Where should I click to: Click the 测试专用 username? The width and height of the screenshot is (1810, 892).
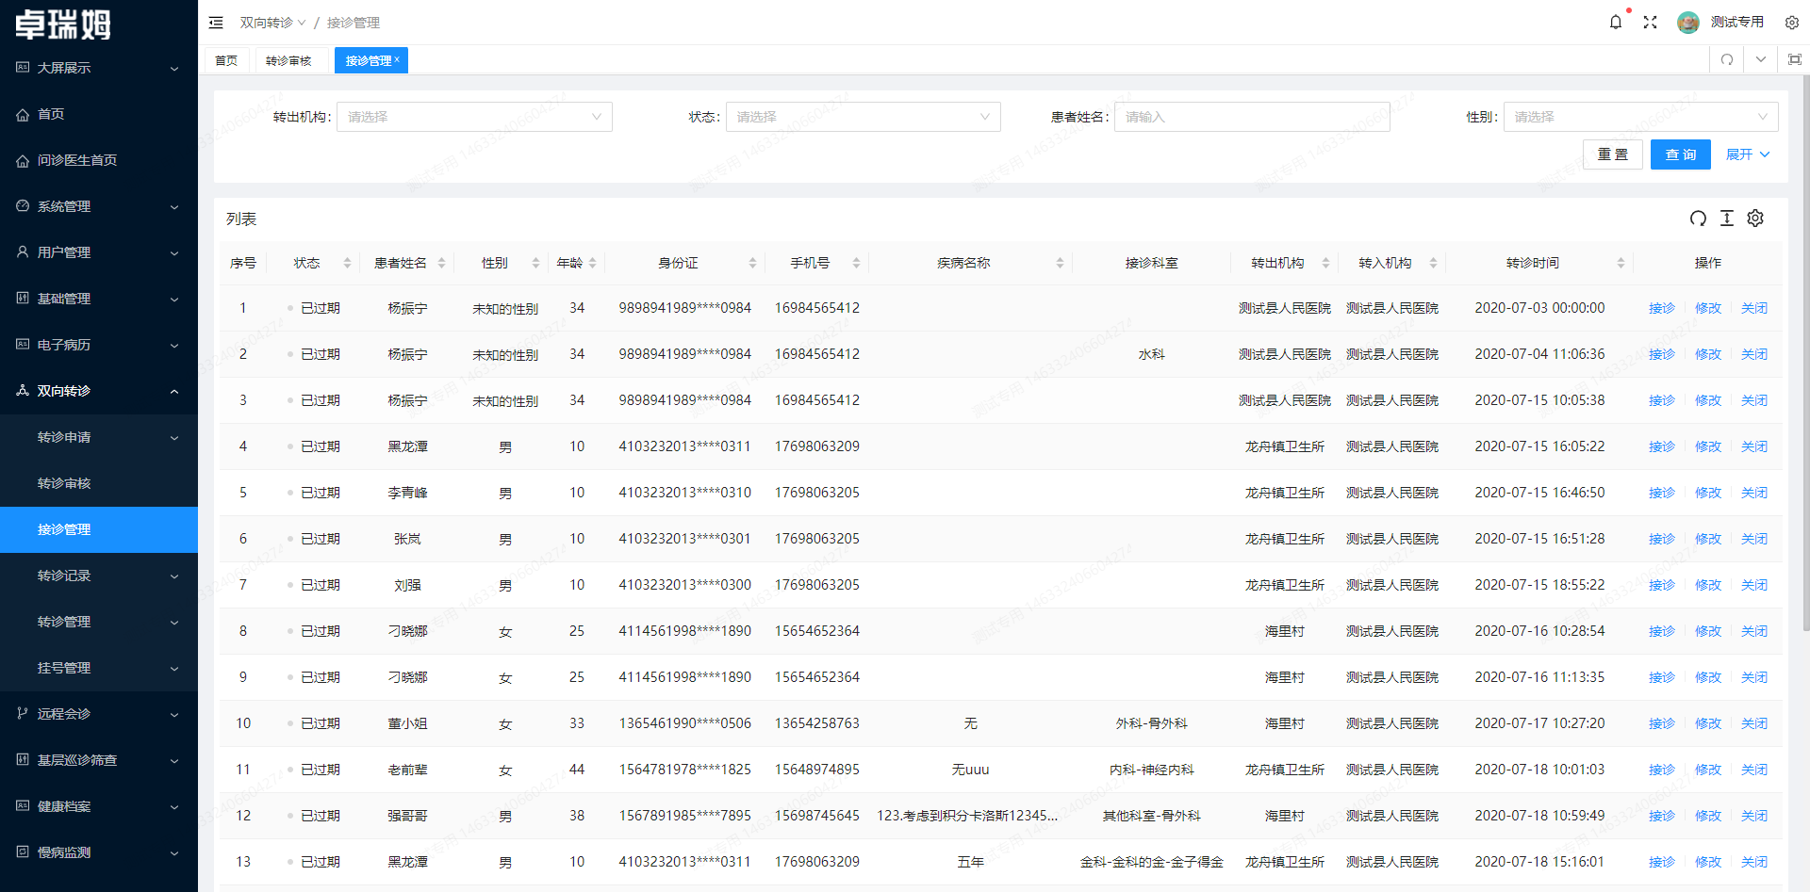(1737, 22)
